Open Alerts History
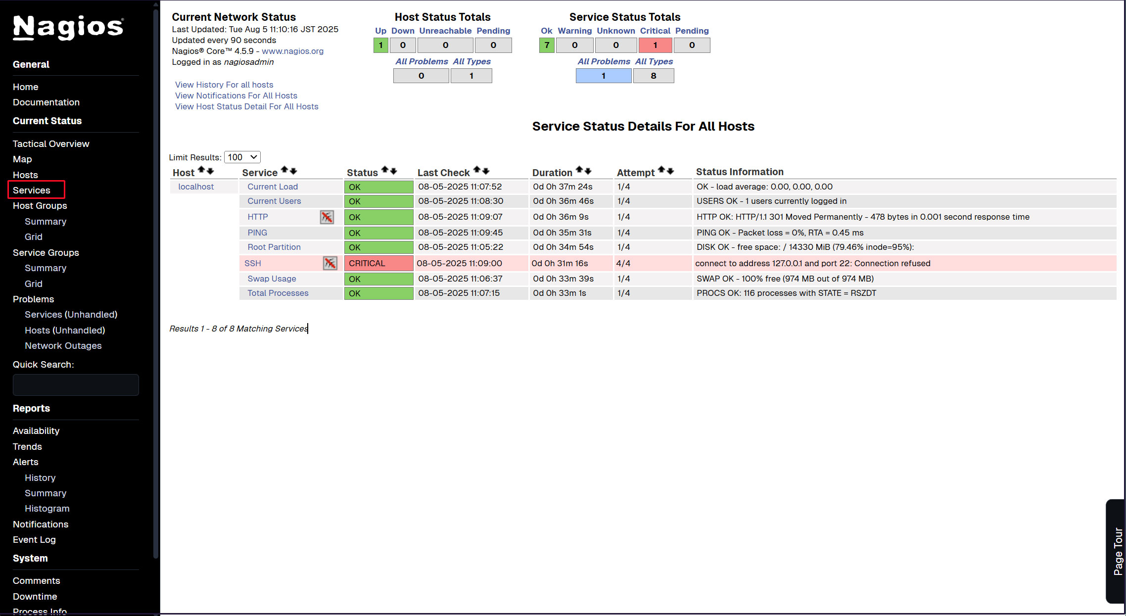 pyautogui.click(x=40, y=478)
